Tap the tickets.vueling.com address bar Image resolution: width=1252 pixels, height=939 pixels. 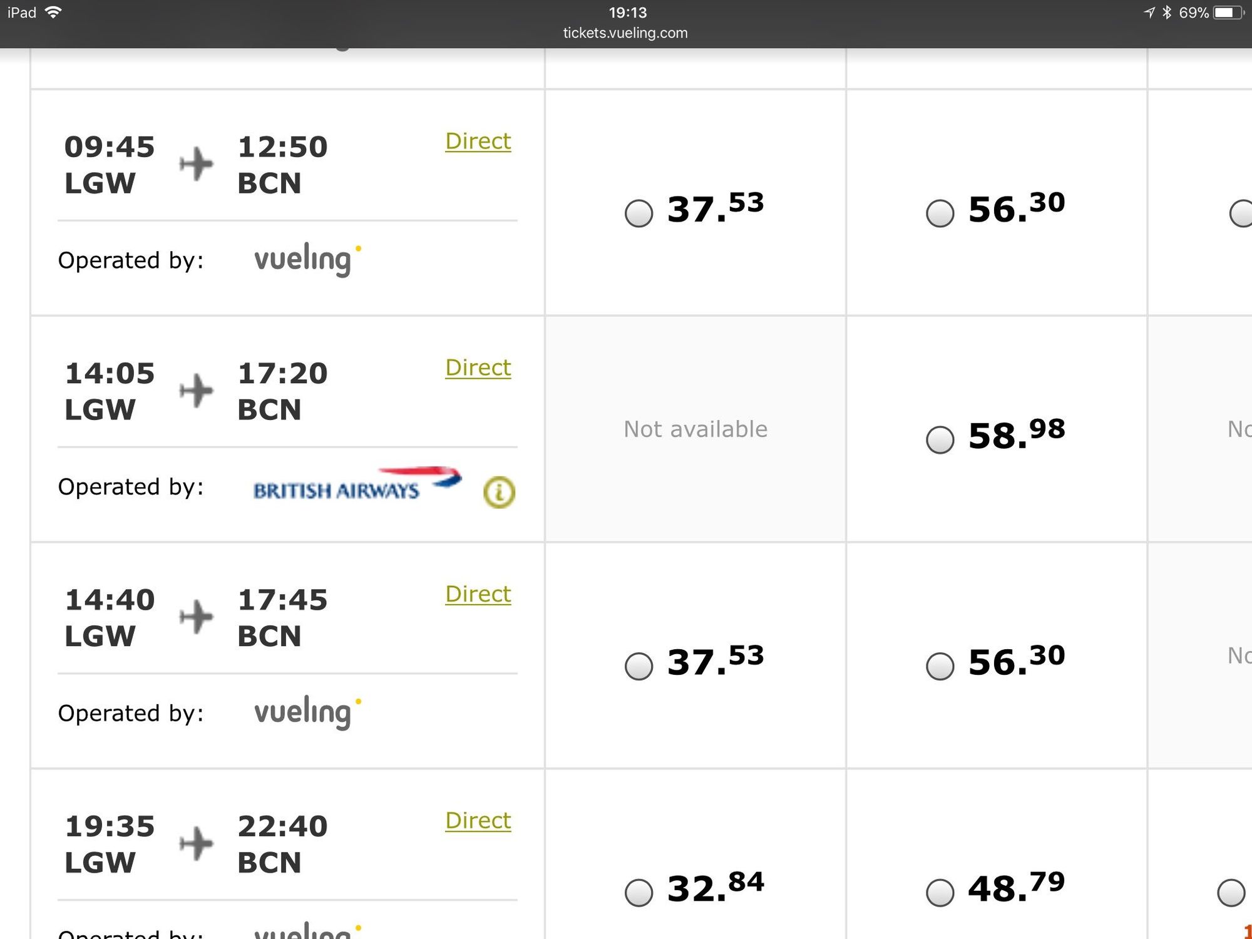point(625,33)
